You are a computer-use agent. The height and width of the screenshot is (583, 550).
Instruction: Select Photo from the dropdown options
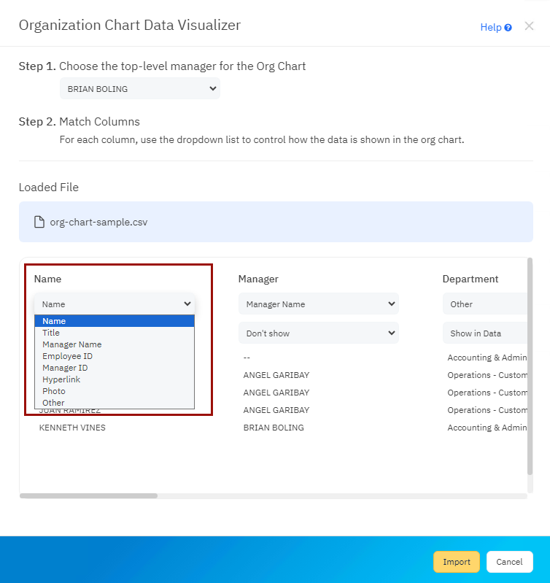coord(54,391)
